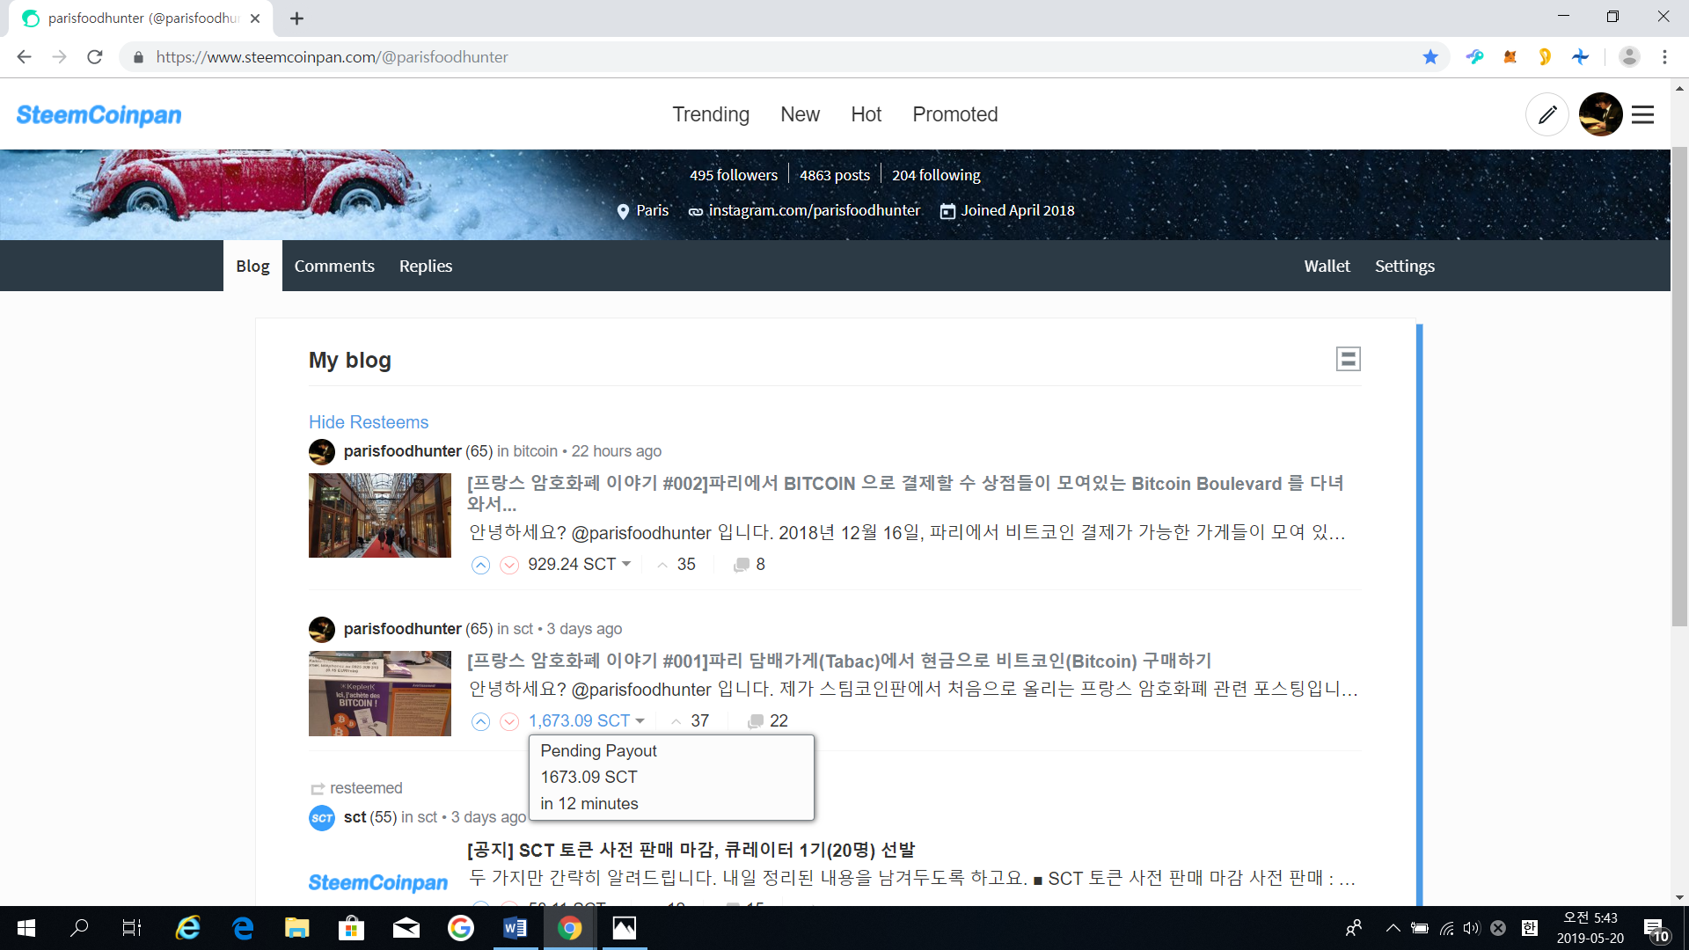Click the blog layout switch icon
This screenshot has height=950, width=1689.
click(1348, 359)
